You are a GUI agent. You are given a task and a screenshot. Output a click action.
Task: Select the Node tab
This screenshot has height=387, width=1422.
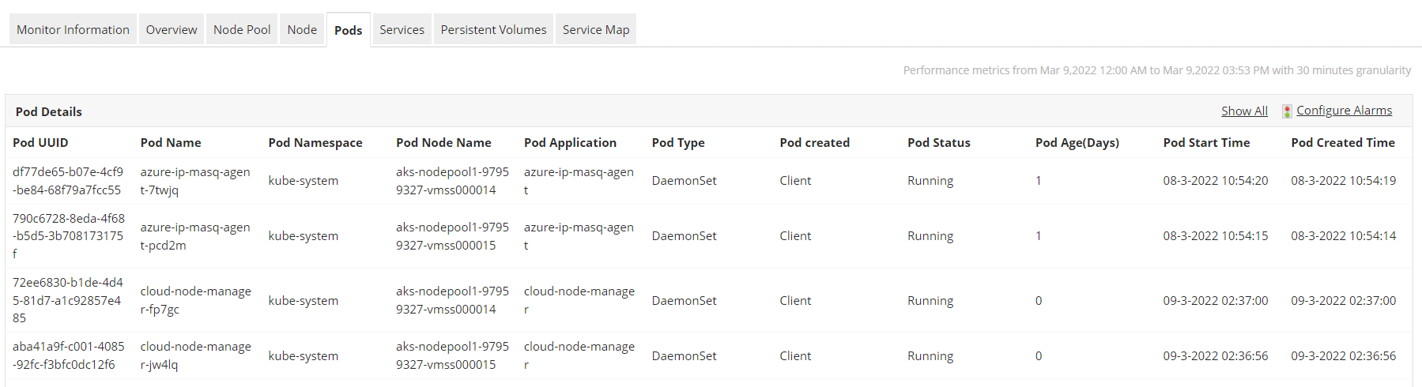(x=302, y=30)
